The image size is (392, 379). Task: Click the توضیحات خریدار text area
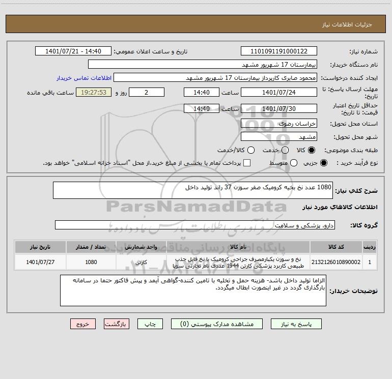193,290
